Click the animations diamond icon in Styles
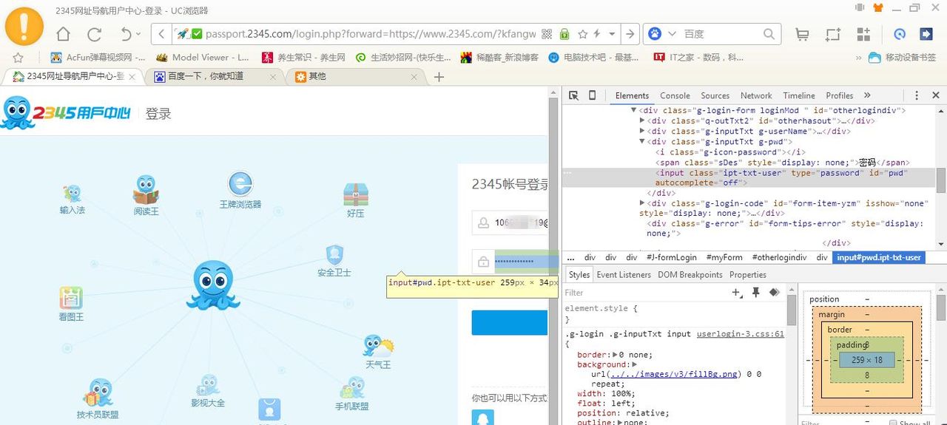Screen dimensions: 947x425 coord(775,293)
